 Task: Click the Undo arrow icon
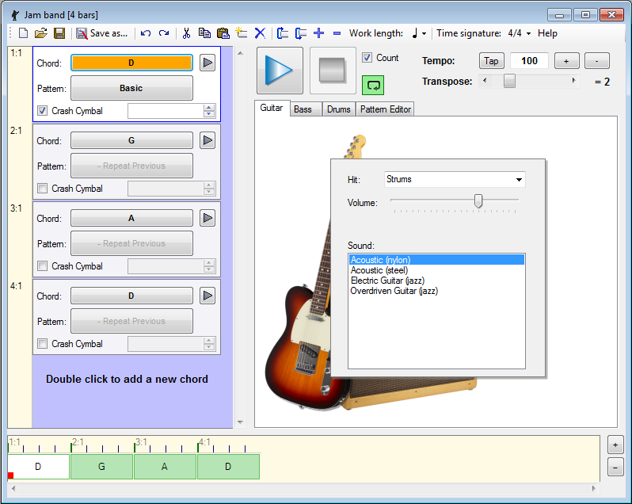(146, 33)
